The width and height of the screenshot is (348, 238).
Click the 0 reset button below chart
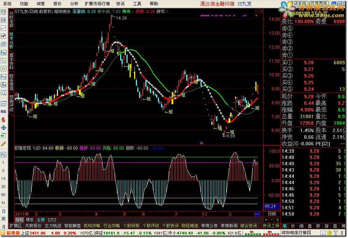[x=277, y=220]
